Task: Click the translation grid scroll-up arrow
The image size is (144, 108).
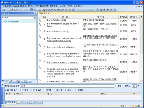Action: (141, 16)
